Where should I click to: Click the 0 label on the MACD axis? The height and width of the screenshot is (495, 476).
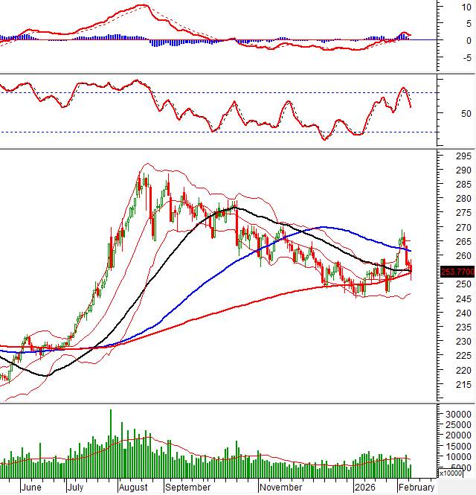click(469, 40)
